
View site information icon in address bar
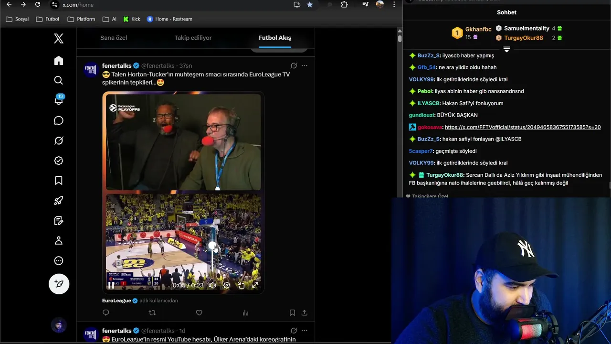(54, 4)
